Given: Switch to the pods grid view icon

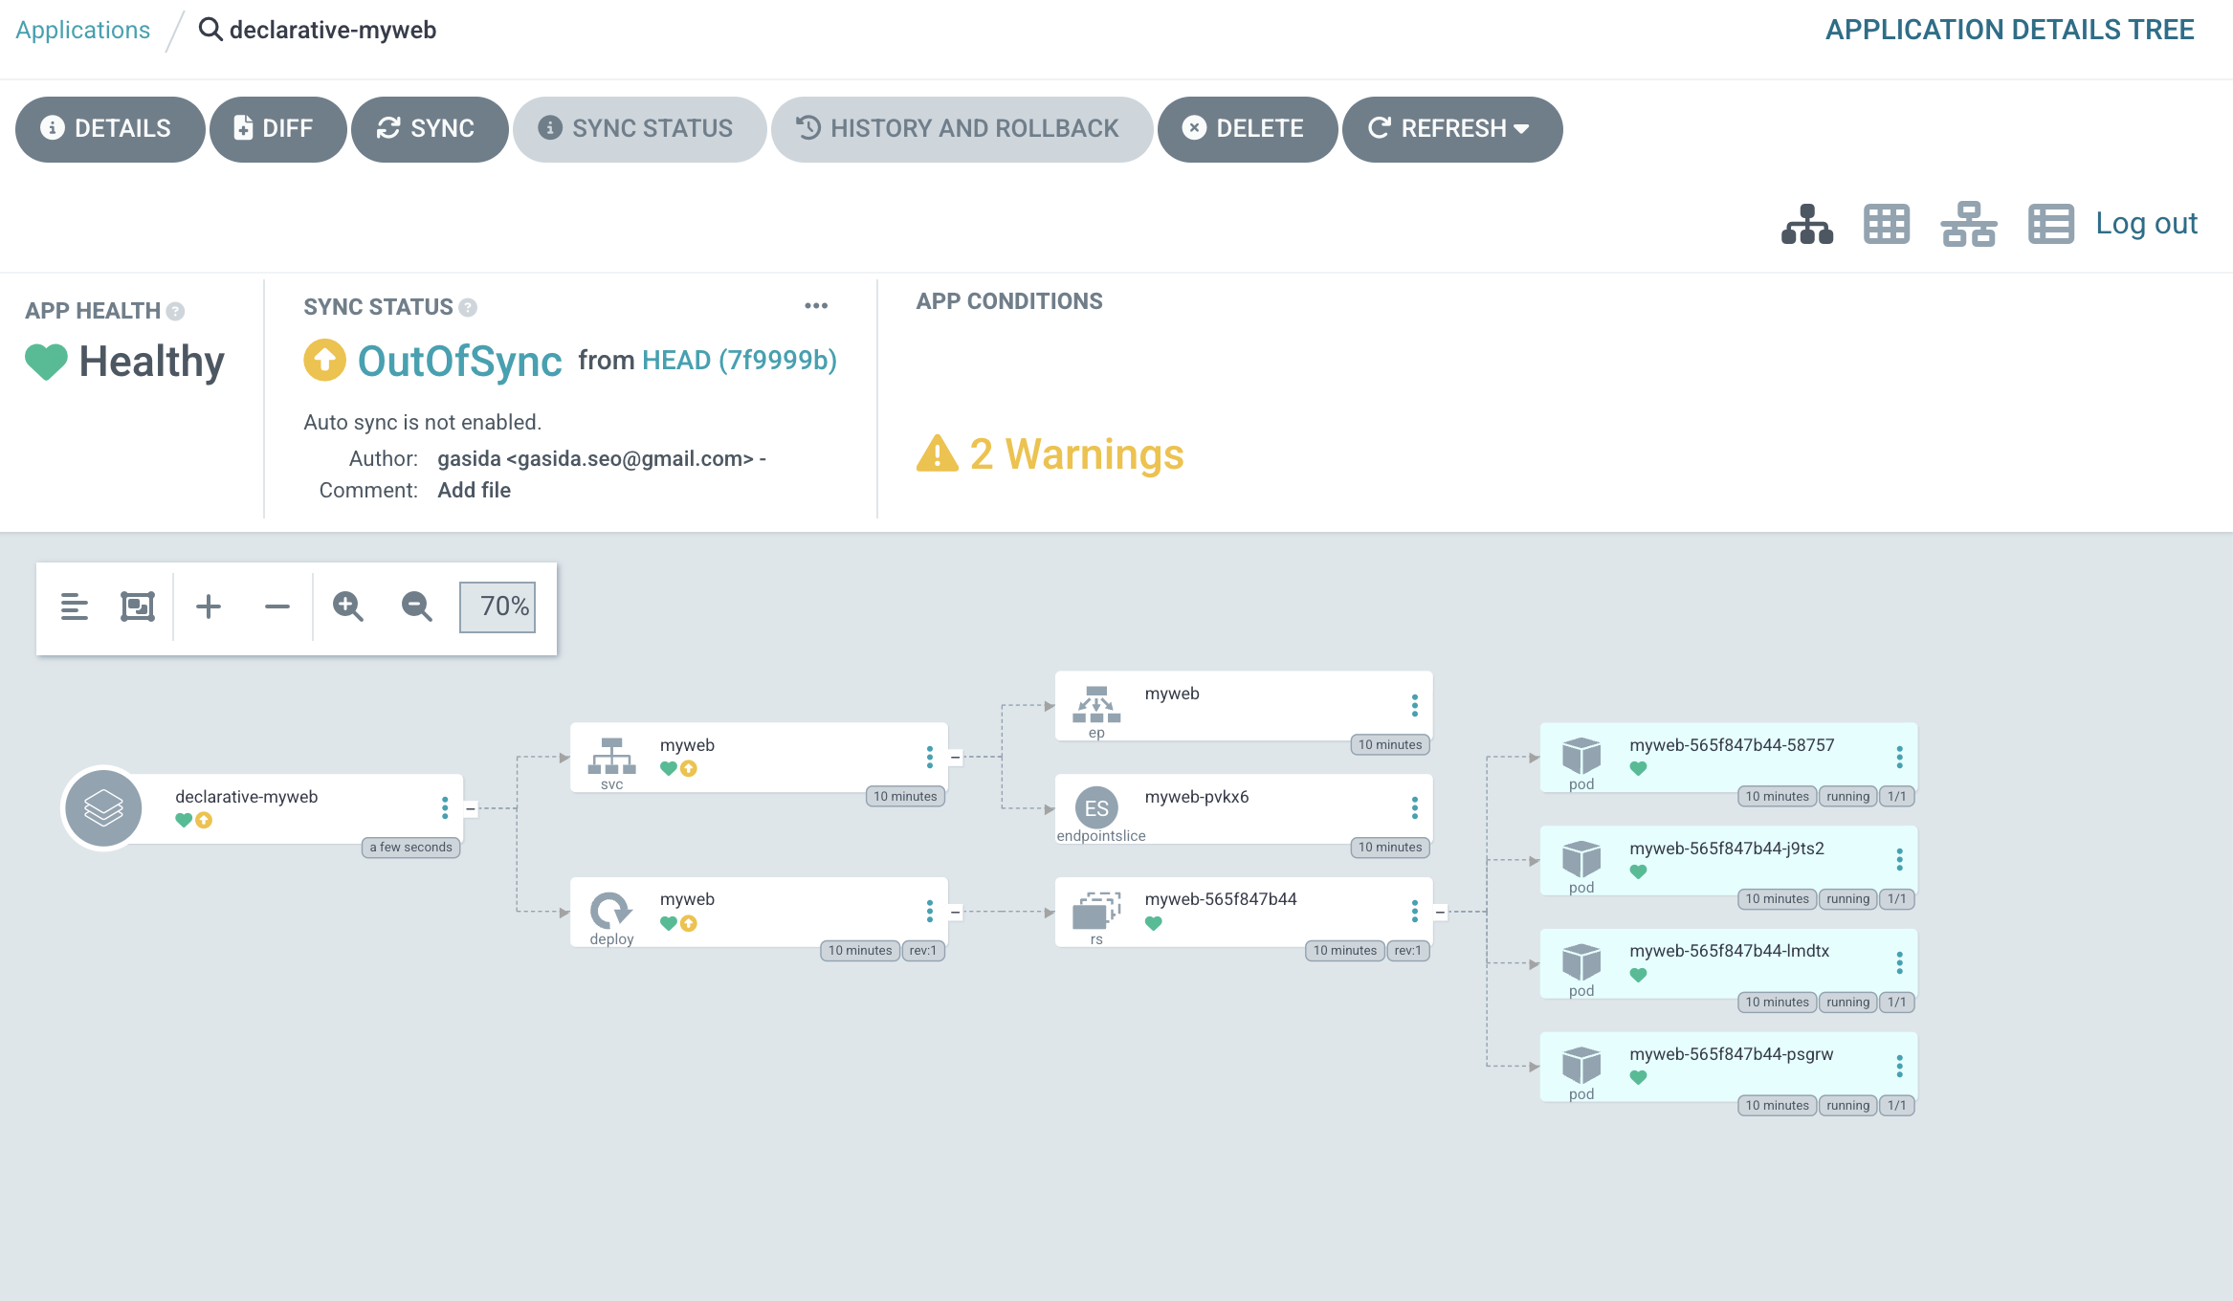Looking at the screenshot, I should (1886, 225).
